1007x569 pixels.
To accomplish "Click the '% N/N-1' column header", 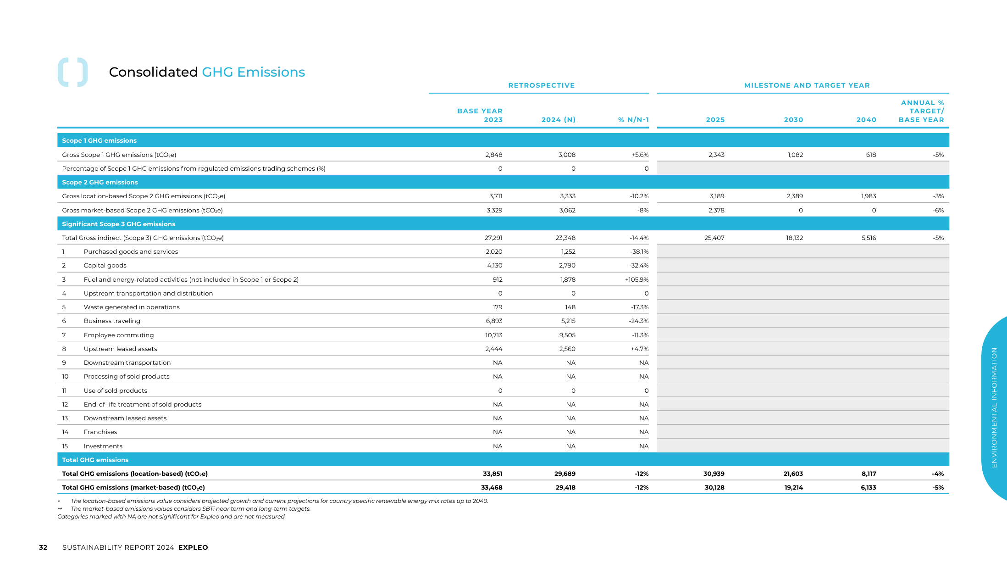I will pyautogui.click(x=633, y=120).
